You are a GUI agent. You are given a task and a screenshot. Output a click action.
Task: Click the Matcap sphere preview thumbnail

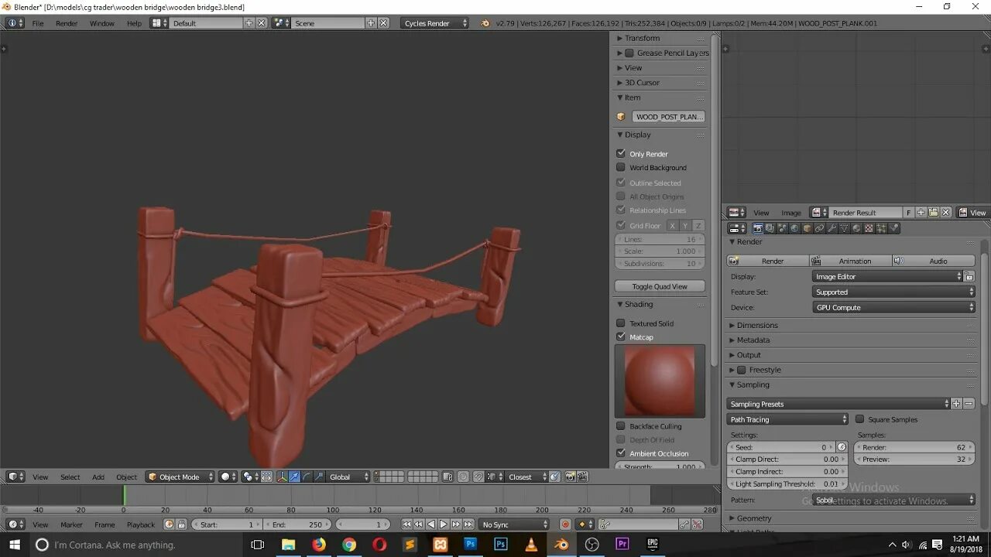(x=660, y=381)
